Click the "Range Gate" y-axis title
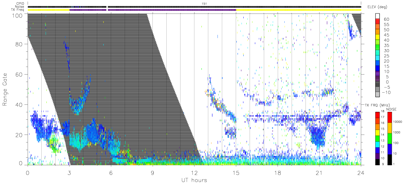The height and width of the screenshot is (187, 406). (x=5, y=89)
